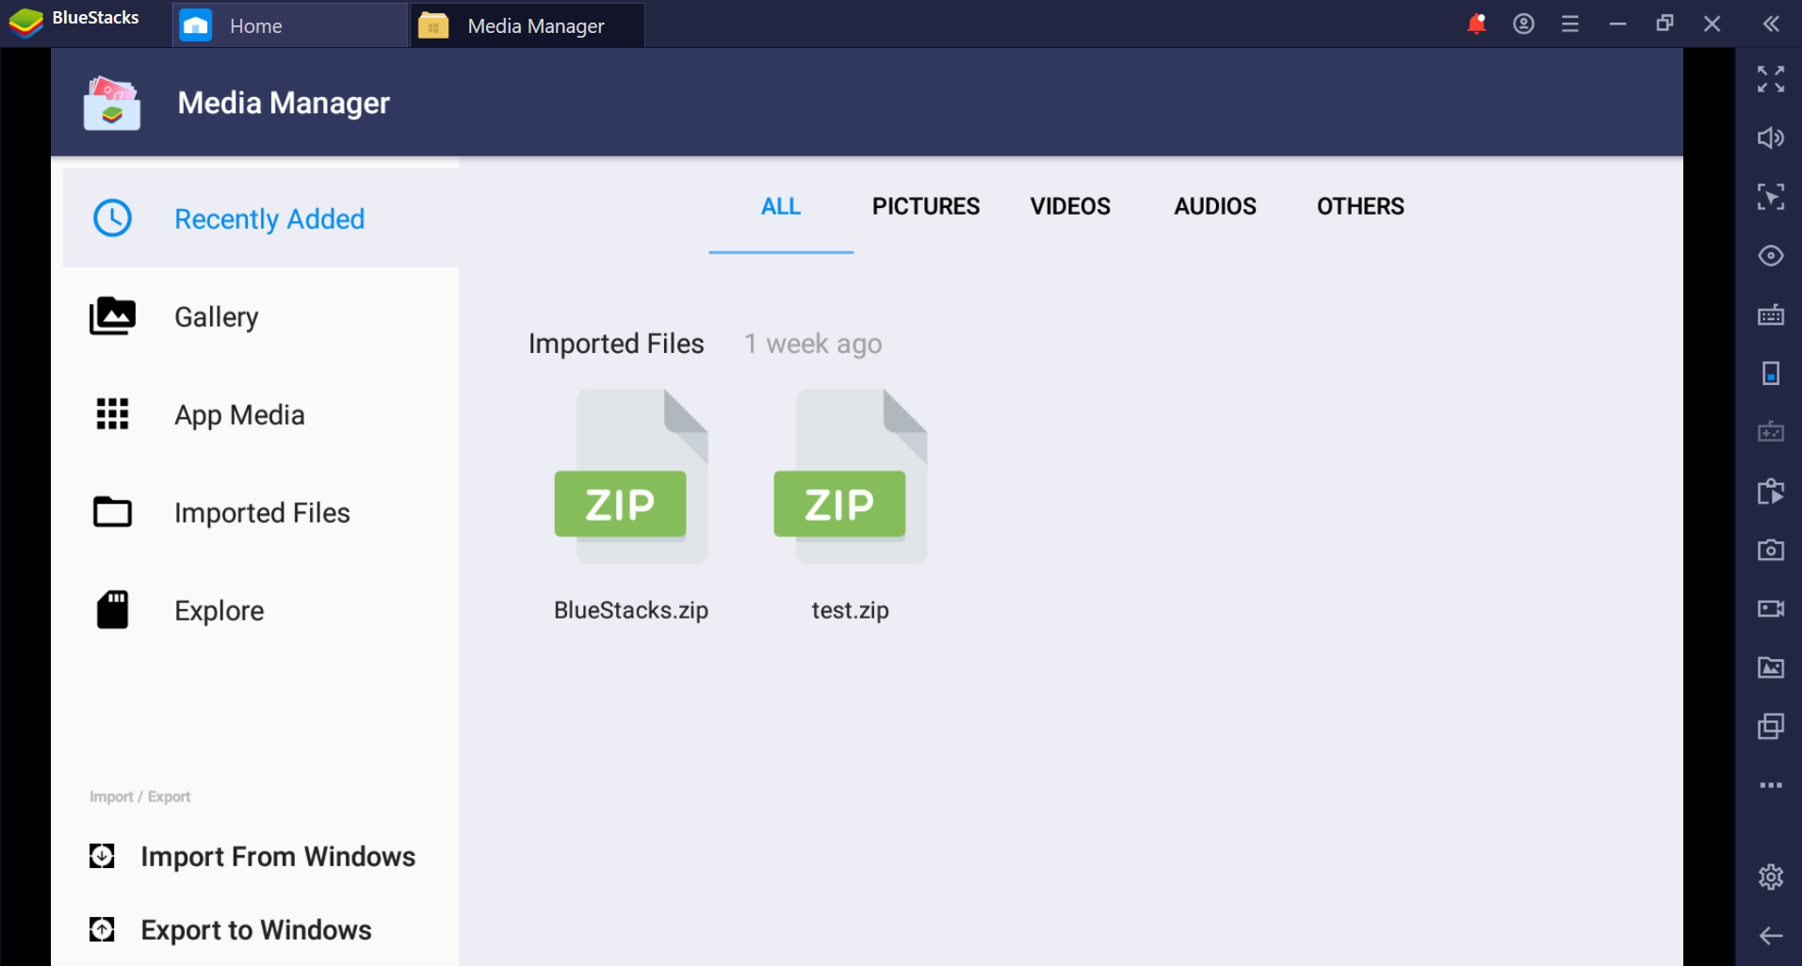Click the Gallery pictures icon

coord(112,316)
